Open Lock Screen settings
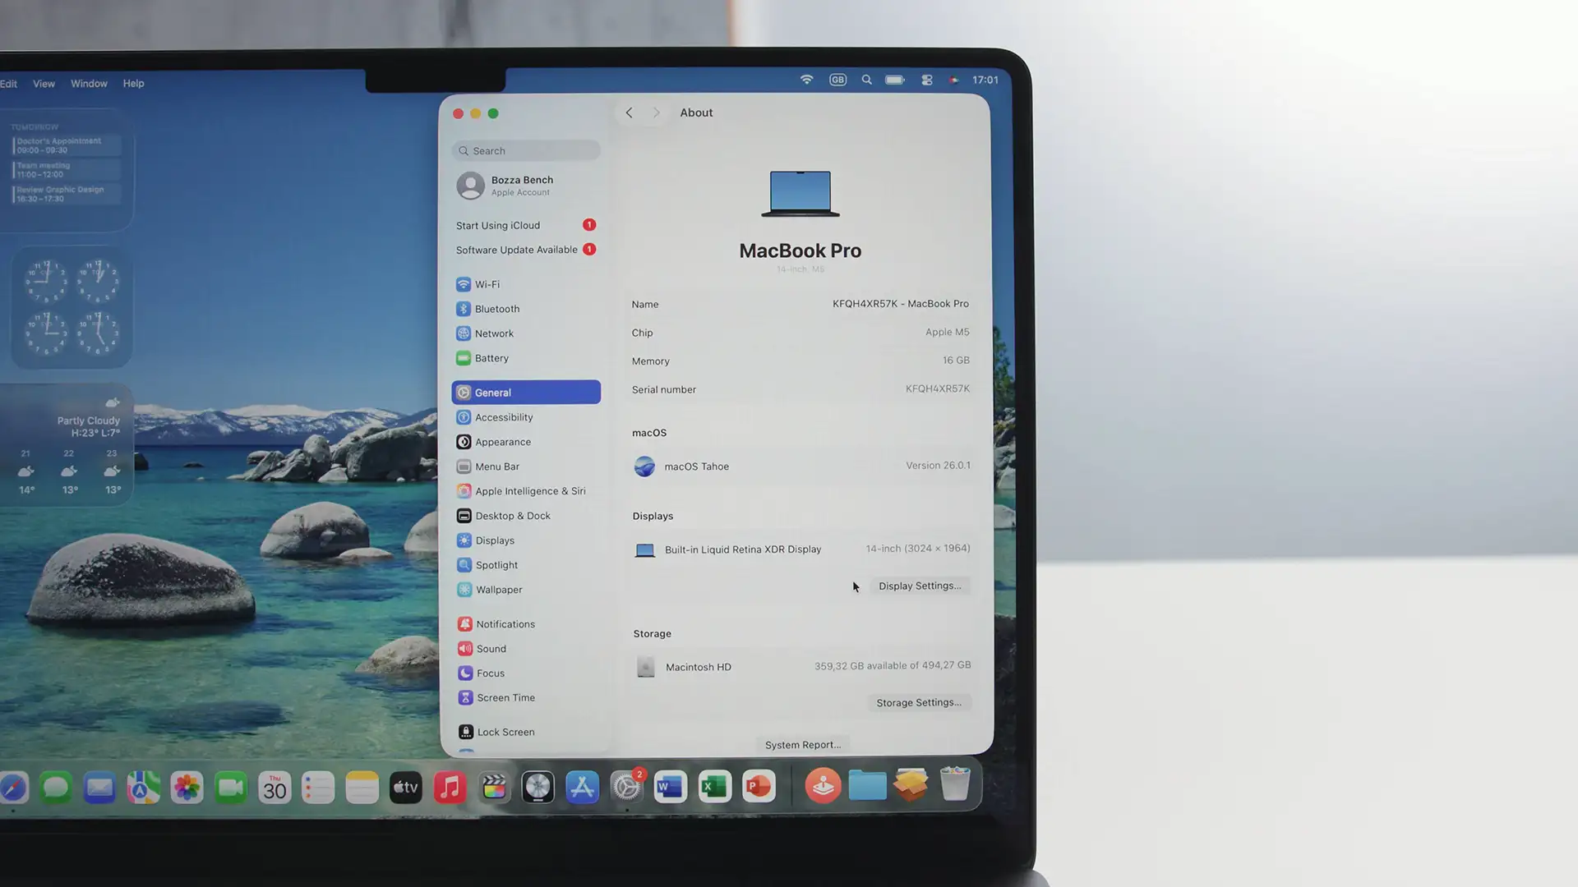The width and height of the screenshot is (1578, 887). point(505,732)
